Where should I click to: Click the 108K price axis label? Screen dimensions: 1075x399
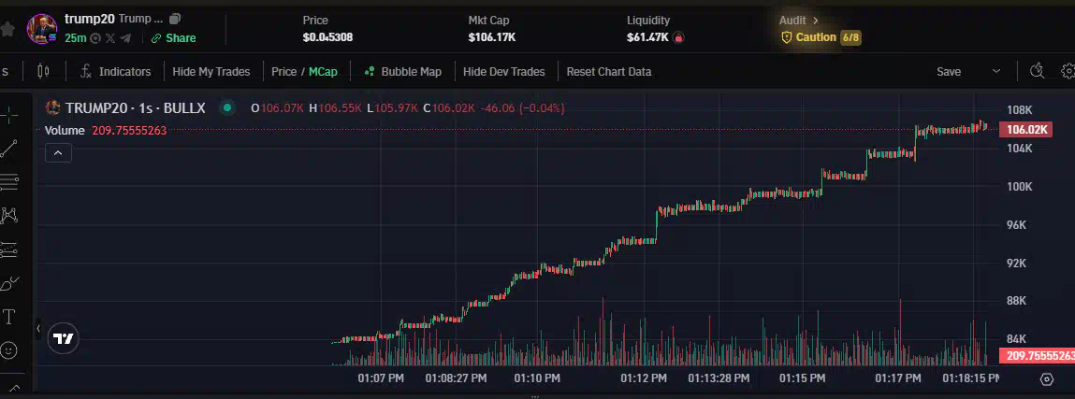click(x=1019, y=110)
